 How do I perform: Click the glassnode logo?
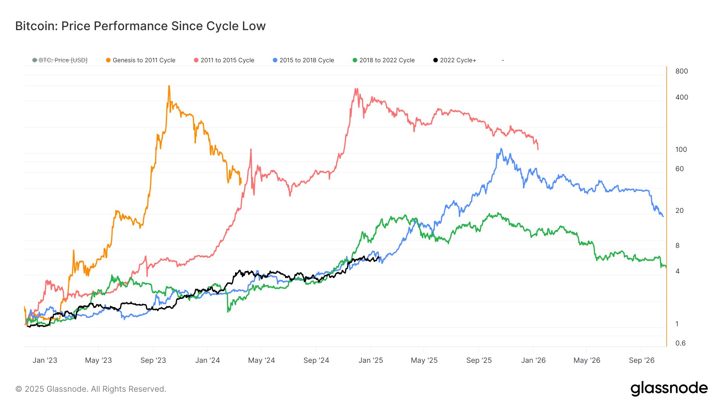pyautogui.click(x=669, y=389)
